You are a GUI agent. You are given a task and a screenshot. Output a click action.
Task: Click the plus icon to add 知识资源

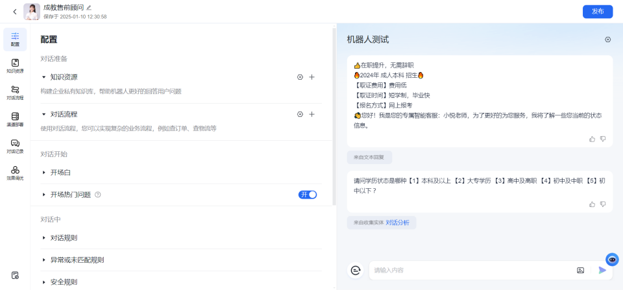311,77
